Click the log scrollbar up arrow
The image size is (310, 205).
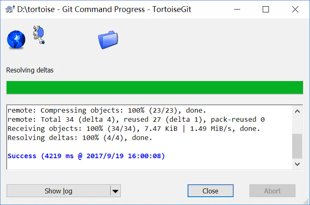point(297,111)
